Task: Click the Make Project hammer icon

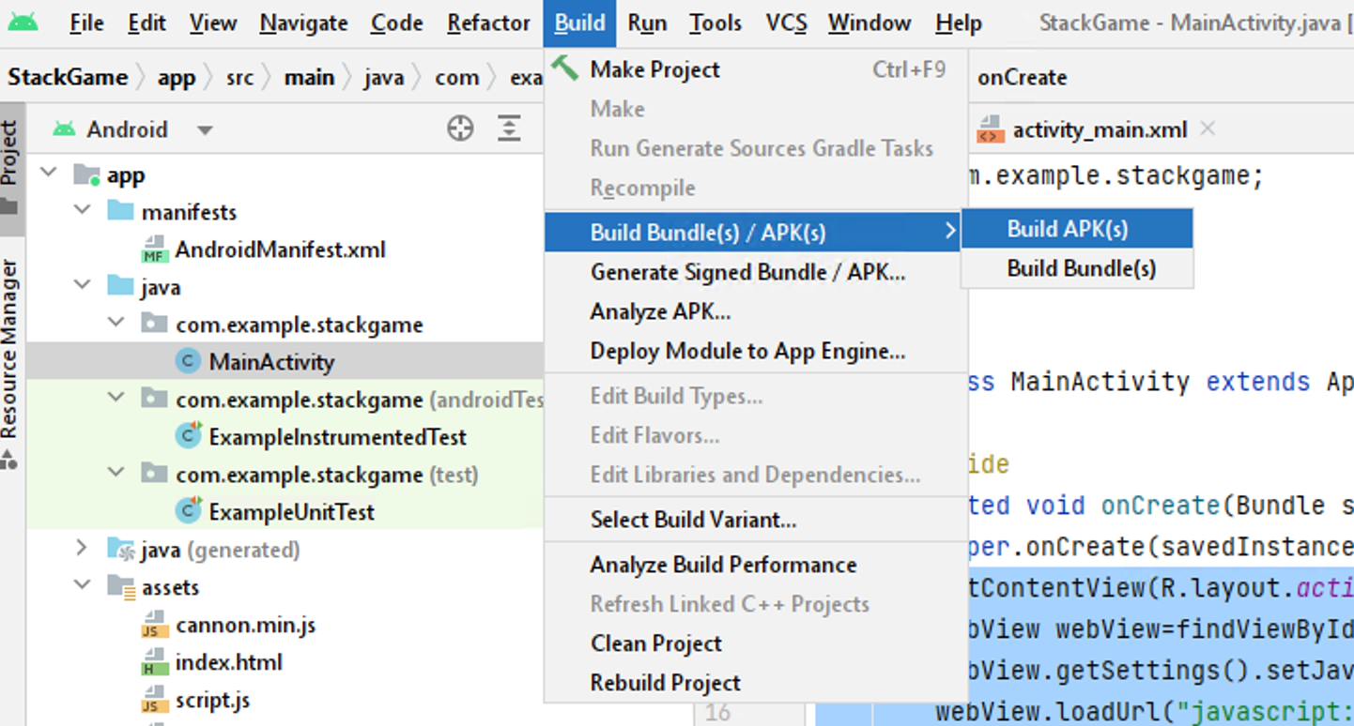Action: [x=565, y=68]
